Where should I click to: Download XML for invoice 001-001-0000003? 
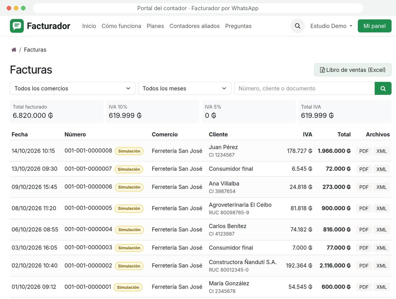point(381,248)
